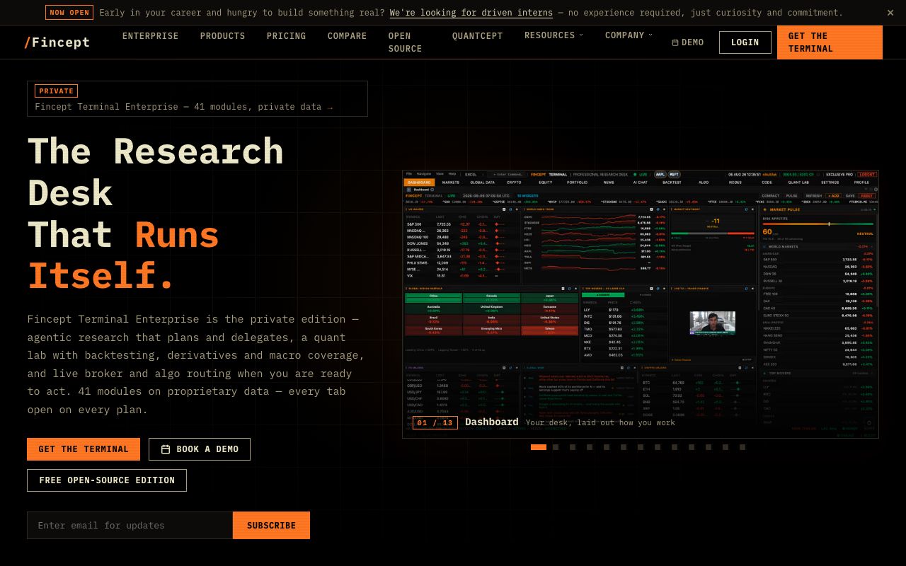Jump to the last carousel slide dot
906x566 pixels.
click(742, 447)
